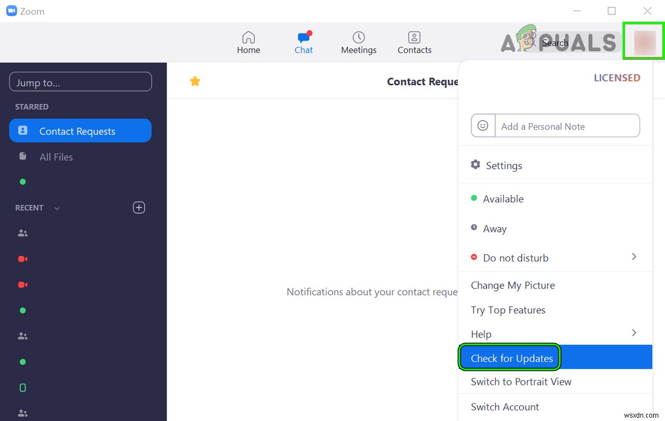Switch to the Chat tab
The image size is (665, 421).
point(303,43)
